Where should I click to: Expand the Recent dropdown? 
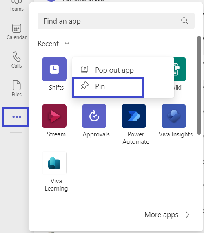tap(53, 44)
